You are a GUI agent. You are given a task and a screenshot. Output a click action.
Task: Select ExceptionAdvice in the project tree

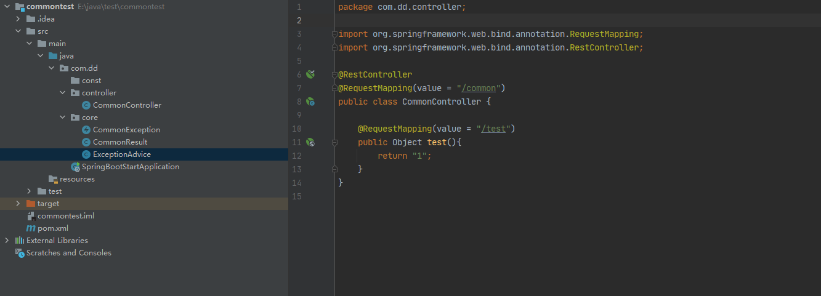[122, 154]
